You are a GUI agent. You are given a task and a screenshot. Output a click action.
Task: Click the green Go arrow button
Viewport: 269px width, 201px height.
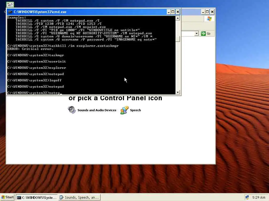click(x=203, y=33)
